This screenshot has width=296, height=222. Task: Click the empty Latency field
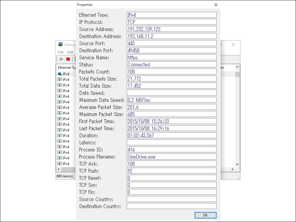[171, 142]
